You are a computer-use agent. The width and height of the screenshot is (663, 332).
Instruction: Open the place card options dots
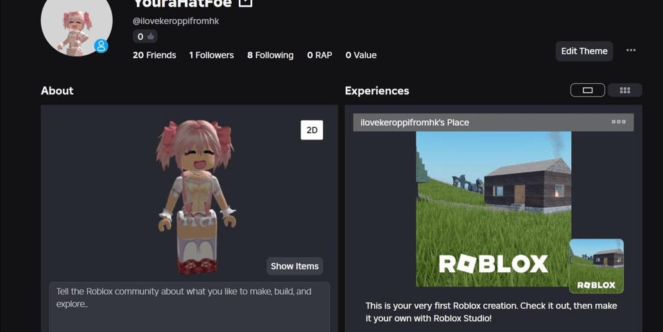[618, 122]
